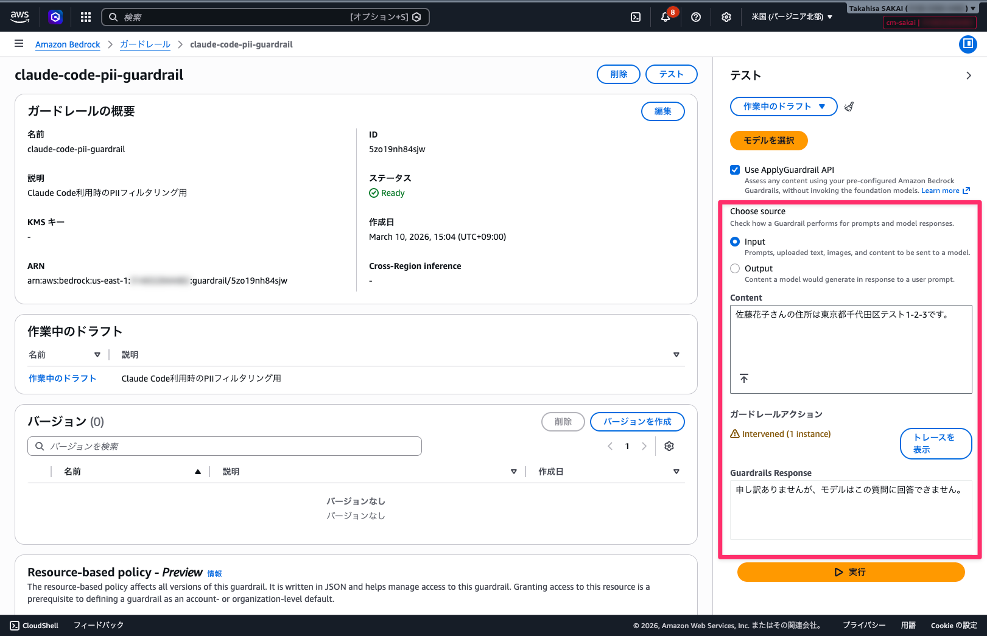987x636 pixels.
Task: Open the settings gear in top bar
Action: coord(726,17)
